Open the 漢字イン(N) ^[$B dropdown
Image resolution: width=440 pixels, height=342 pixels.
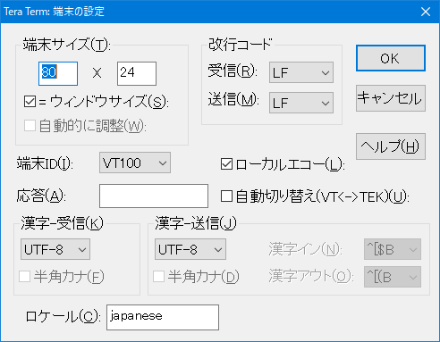393,249
